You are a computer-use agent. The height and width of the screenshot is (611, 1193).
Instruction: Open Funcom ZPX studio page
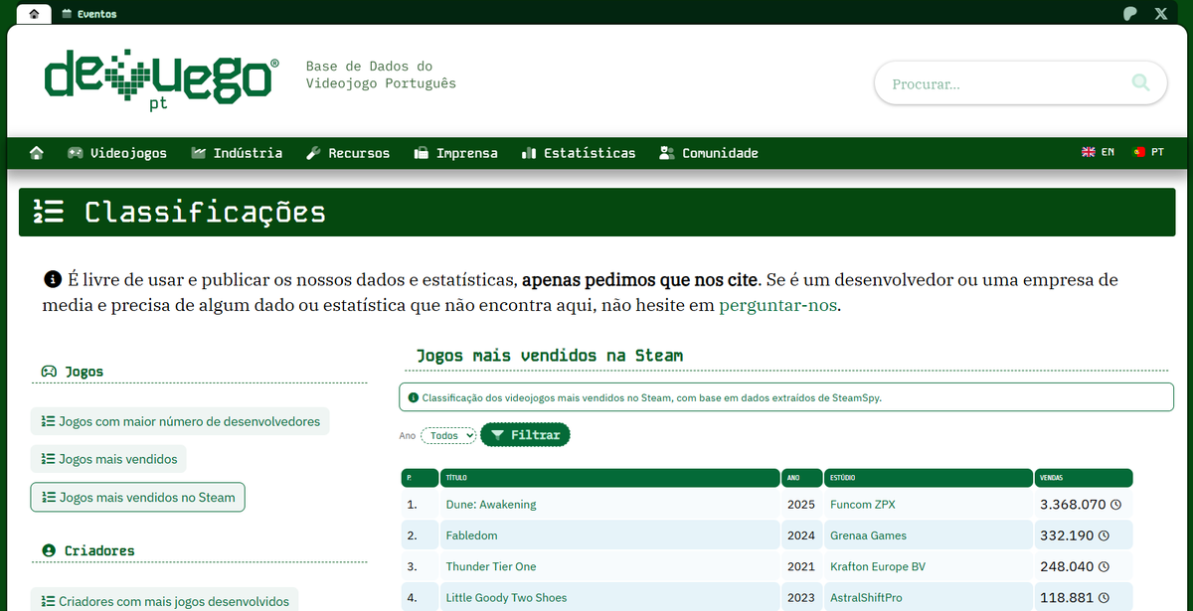(863, 505)
